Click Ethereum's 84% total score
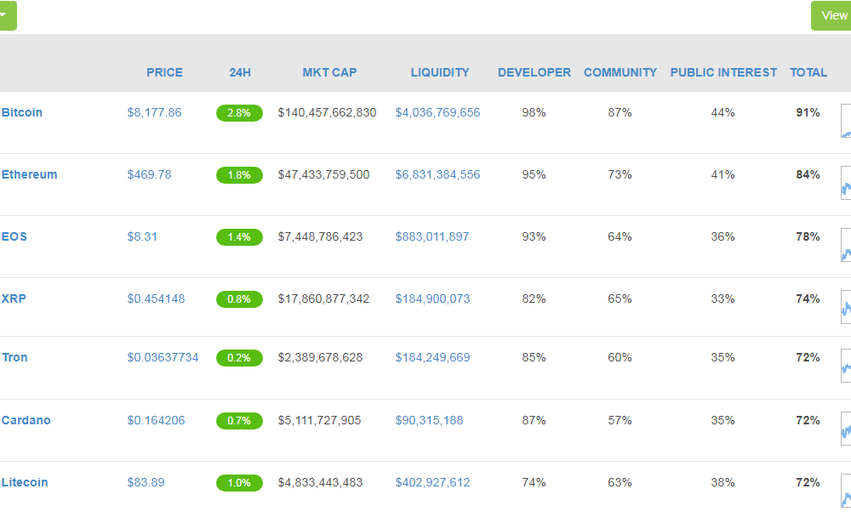The width and height of the screenshot is (851, 523). tap(808, 174)
